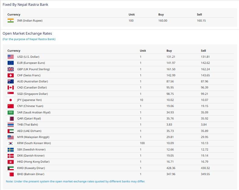Select the USD sell rate 131.81
239x190 pixels.
pyautogui.click(x=205, y=57)
